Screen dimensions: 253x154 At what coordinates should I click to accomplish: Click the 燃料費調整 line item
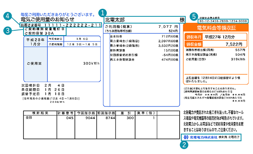coord(118,50)
